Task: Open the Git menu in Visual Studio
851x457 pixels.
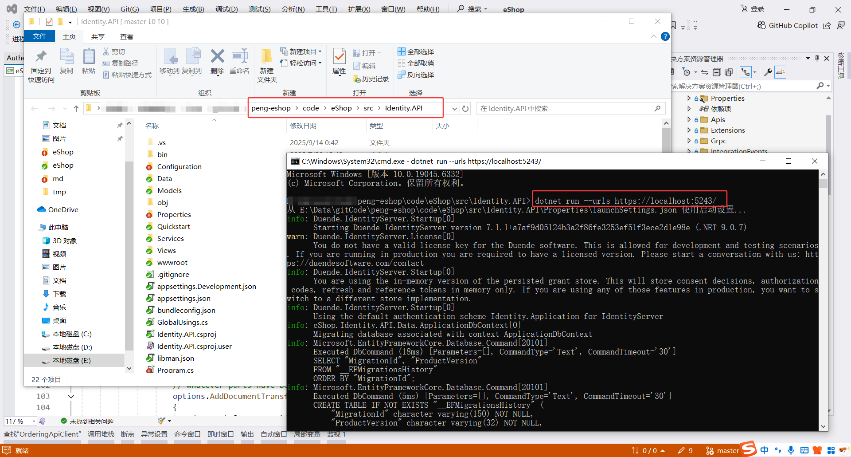Action: tap(130, 9)
